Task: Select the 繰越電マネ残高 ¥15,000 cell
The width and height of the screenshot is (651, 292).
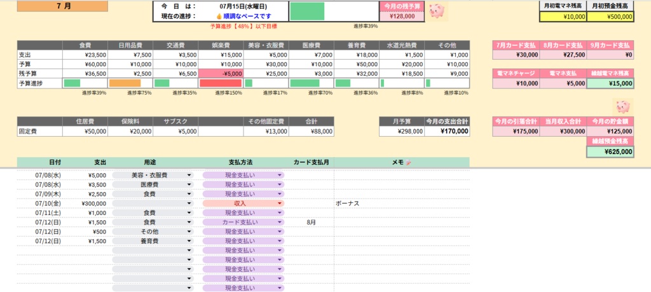Action: pos(610,83)
